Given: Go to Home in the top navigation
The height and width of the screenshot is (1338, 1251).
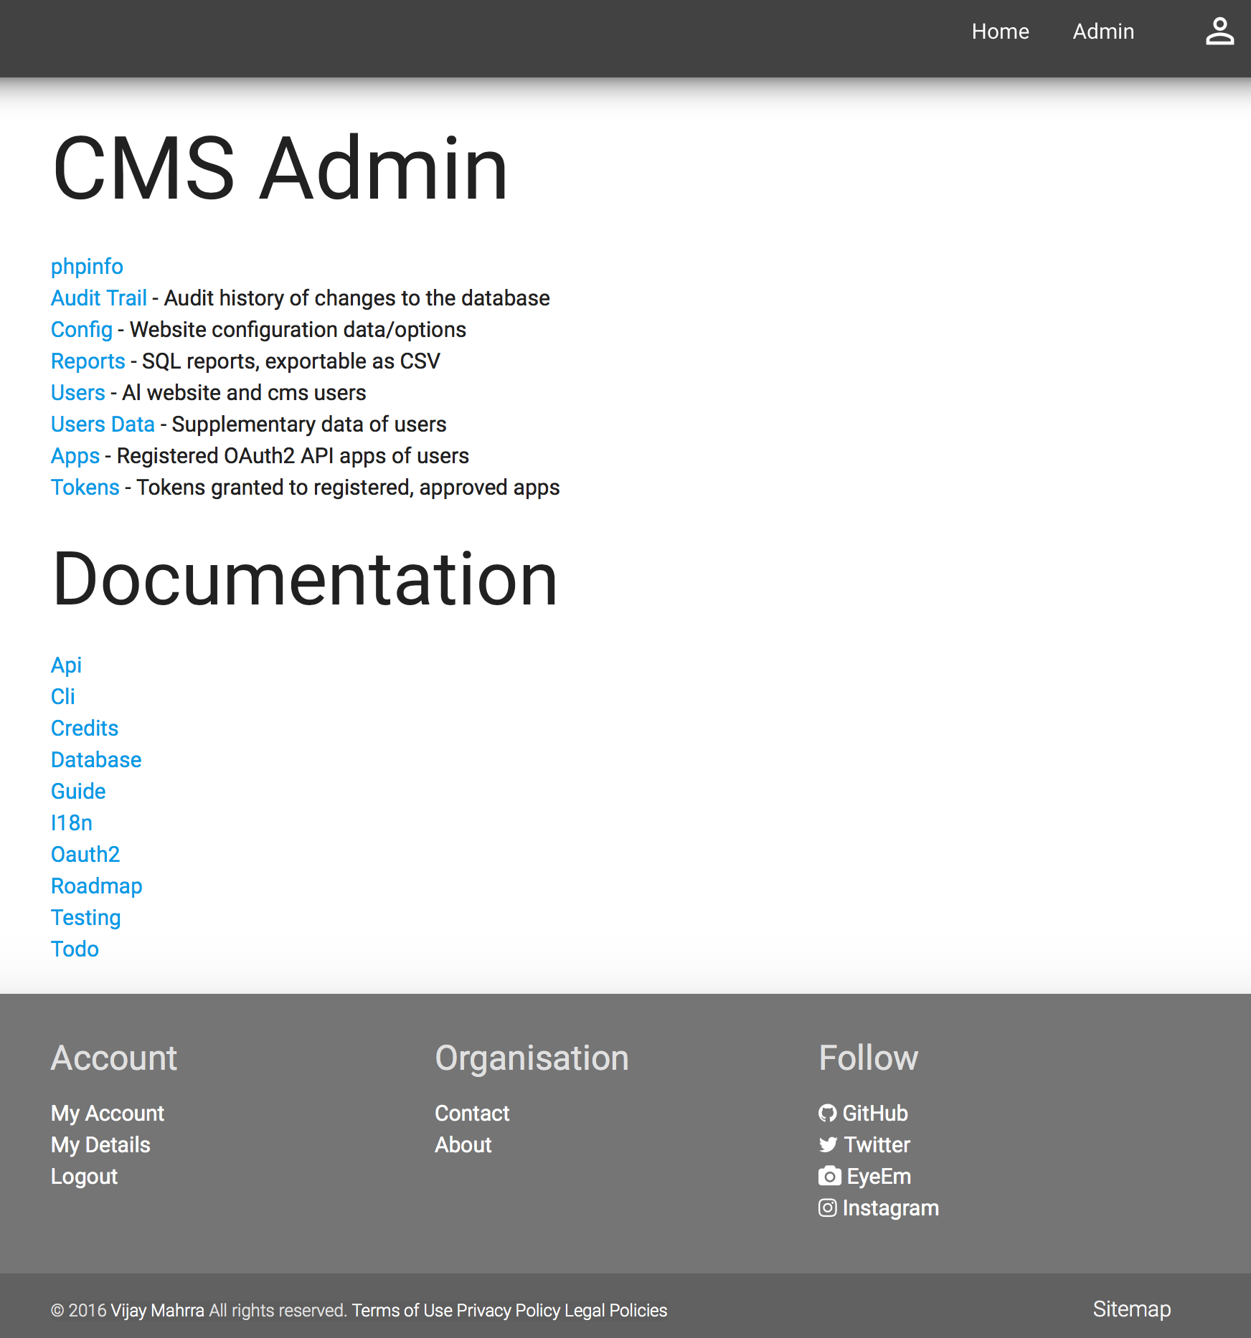Looking at the screenshot, I should click(x=1000, y=32).
